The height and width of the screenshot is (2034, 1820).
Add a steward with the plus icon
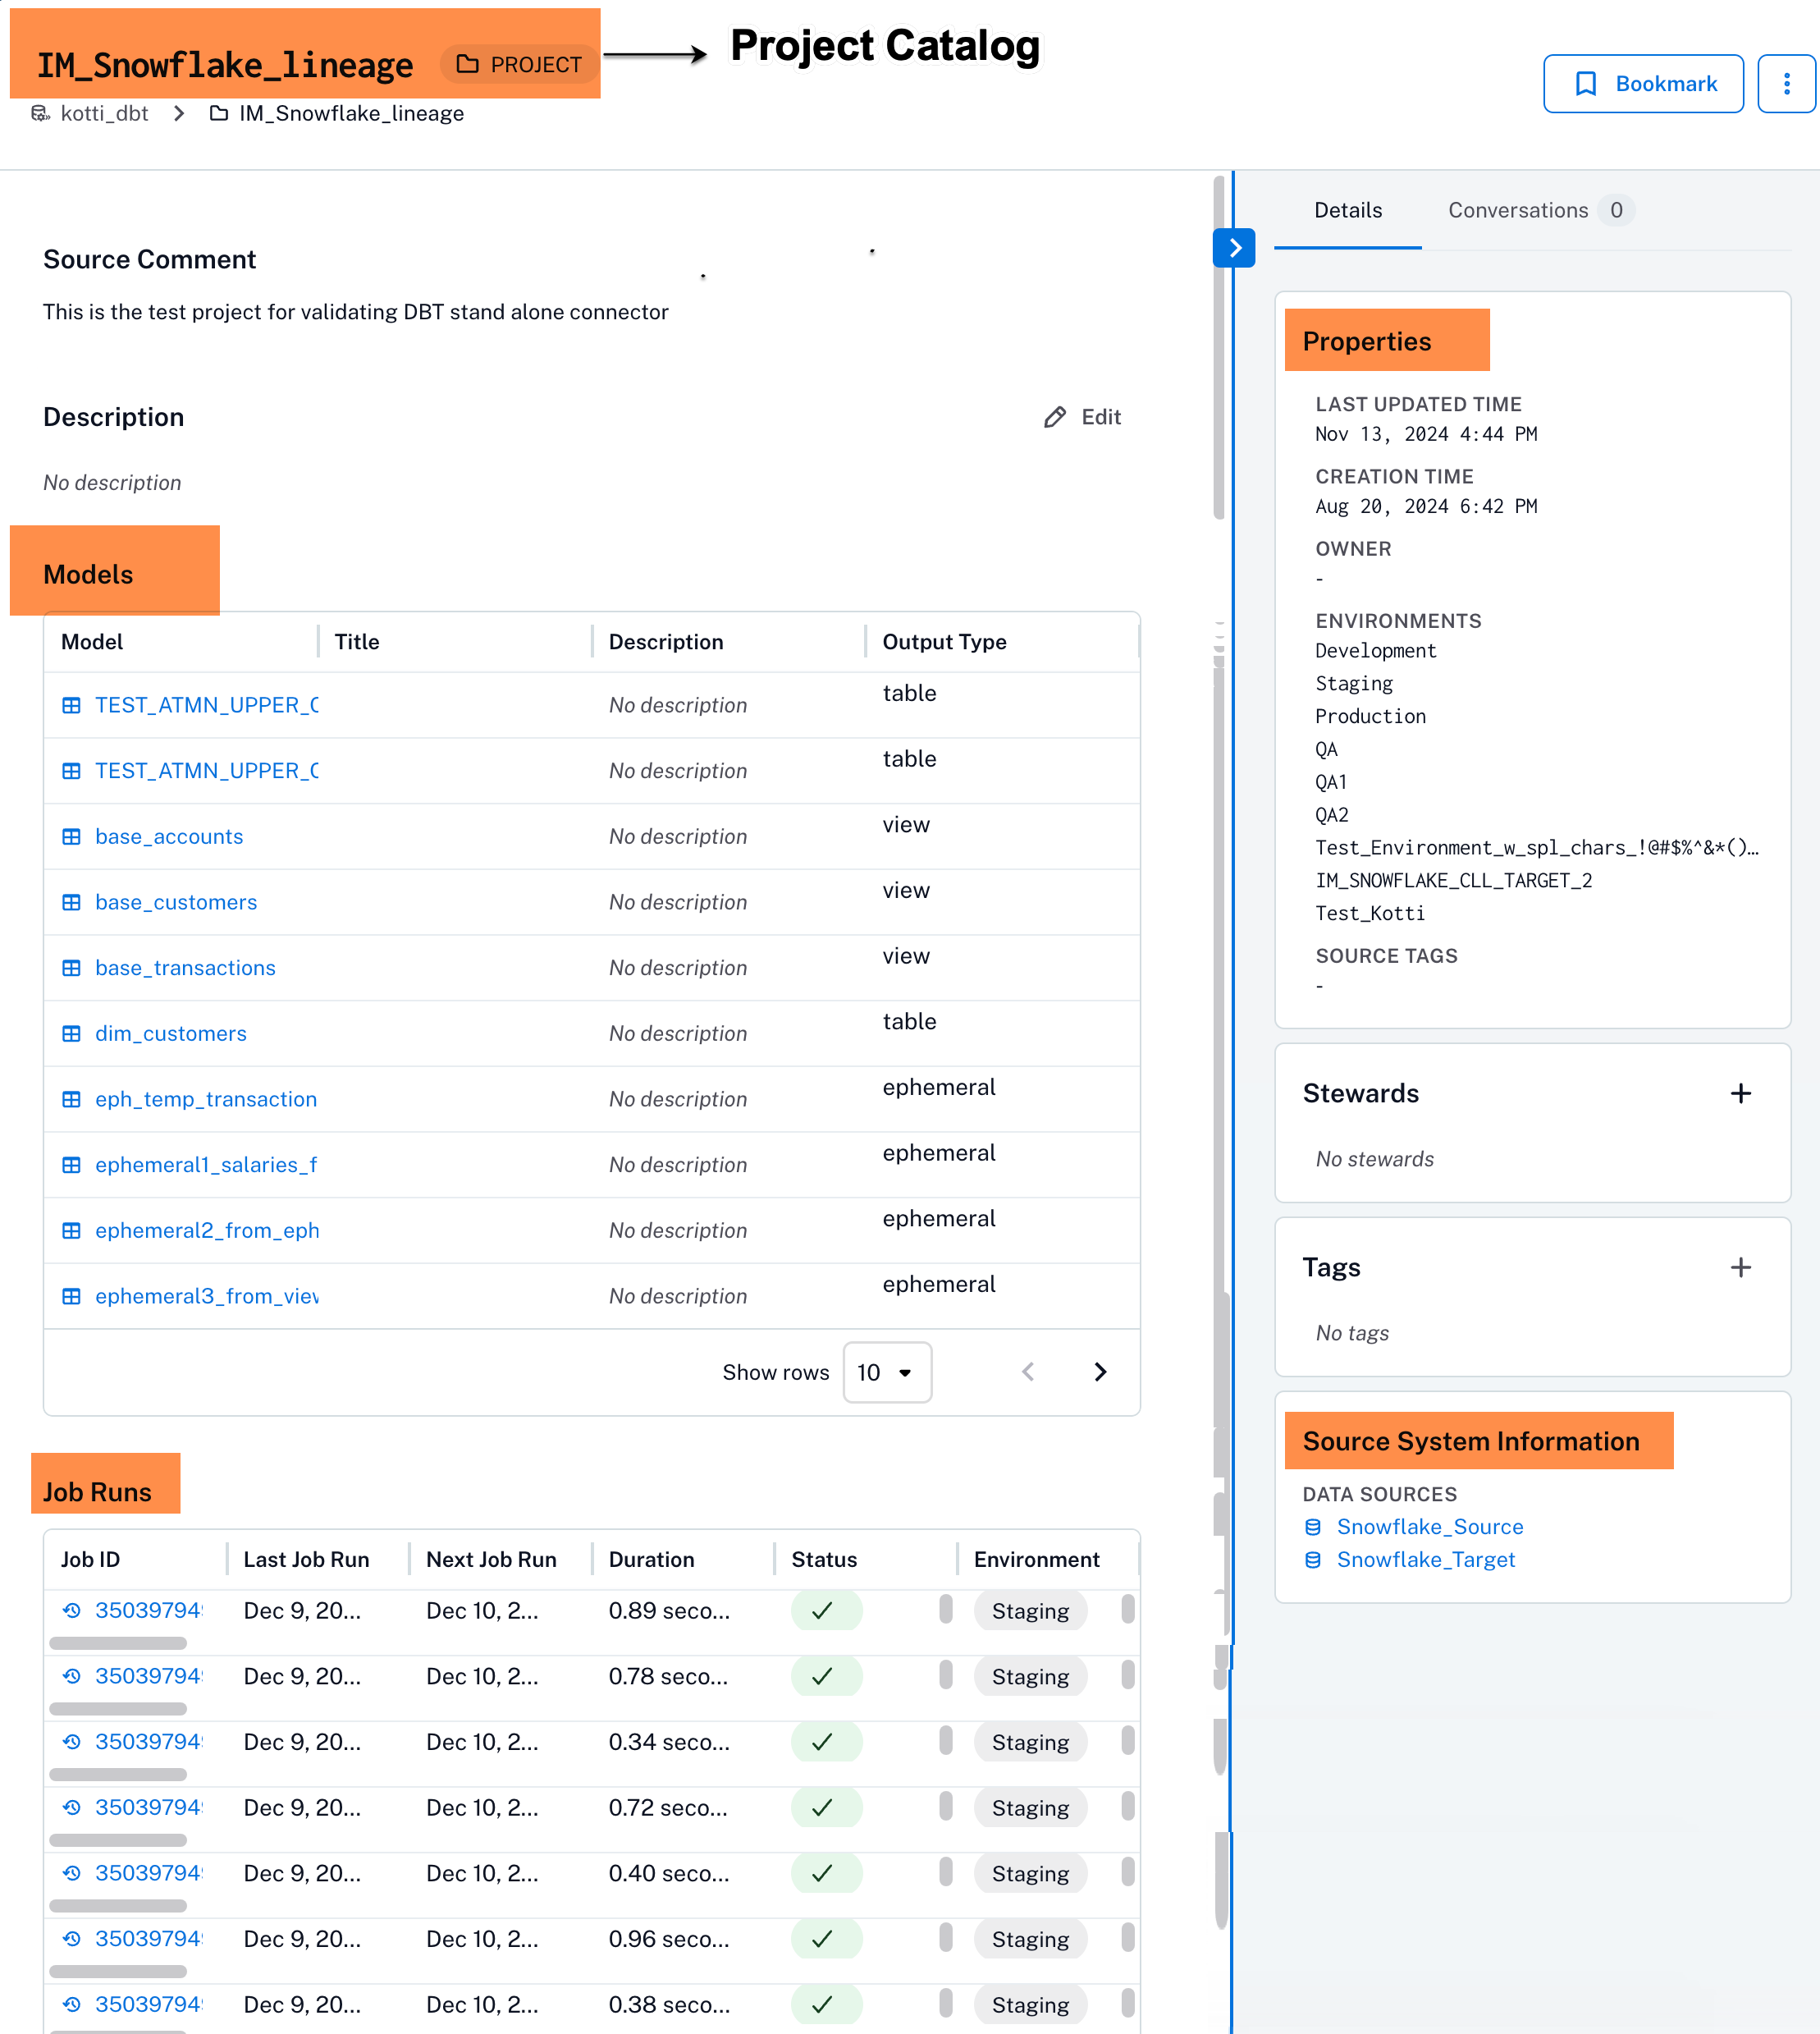tap(1740, 1093)
